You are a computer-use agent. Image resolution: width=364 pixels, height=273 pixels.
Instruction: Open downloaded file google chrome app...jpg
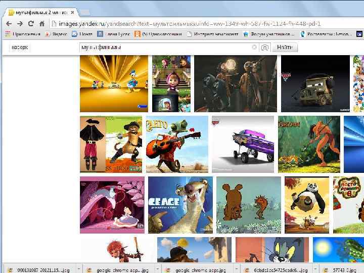pyautogui.click(x=119, y=270)
